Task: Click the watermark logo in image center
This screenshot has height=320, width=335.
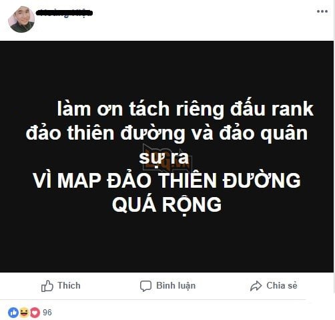Action: [167, 157]
